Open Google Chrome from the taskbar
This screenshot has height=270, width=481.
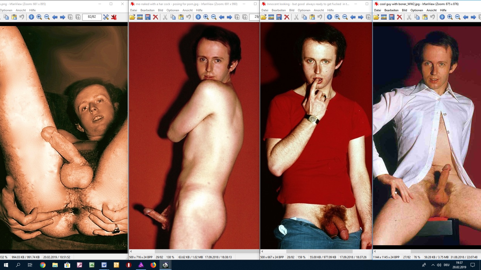[x=43, y=265]
